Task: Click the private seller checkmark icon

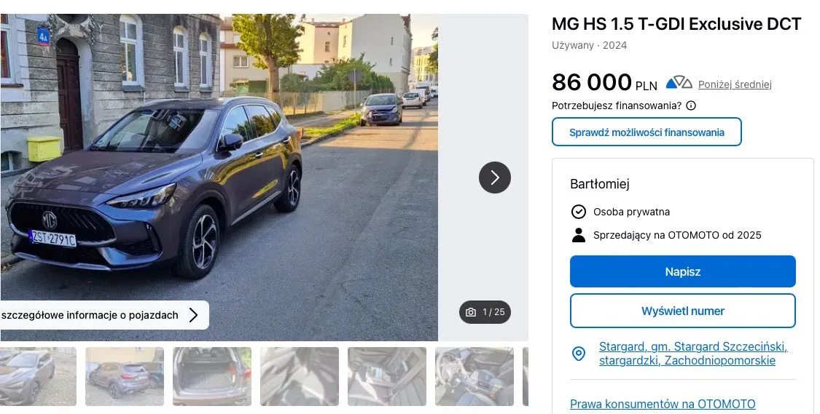Action: (579, 212)
